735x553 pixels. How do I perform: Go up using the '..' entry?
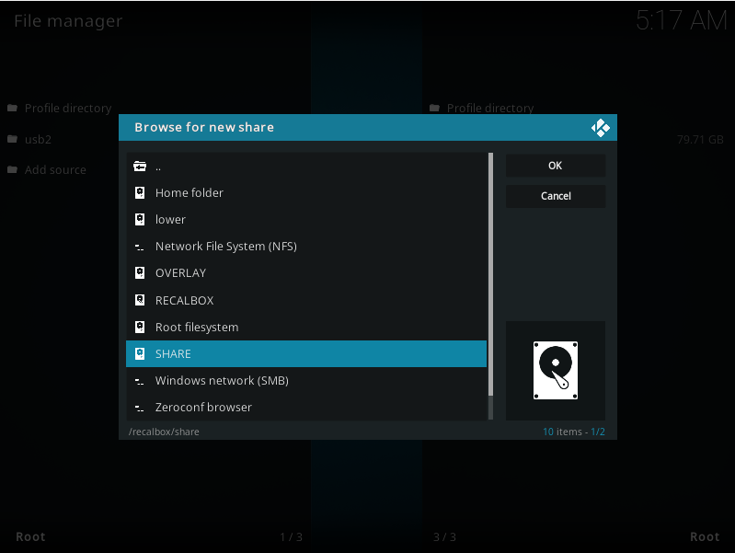pos(306,166)
